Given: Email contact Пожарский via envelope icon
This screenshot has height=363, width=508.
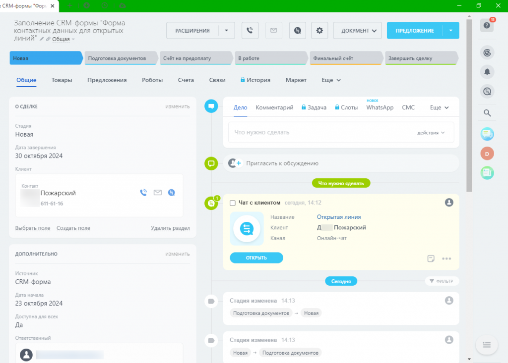Looking at the screenshot, I should click(157, 193).
